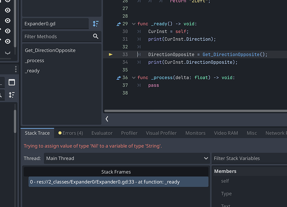Viewport: 287px width, 207px height.
Task: Toggle alphabetical sorting of the methods list
Action: pos(95,24)
